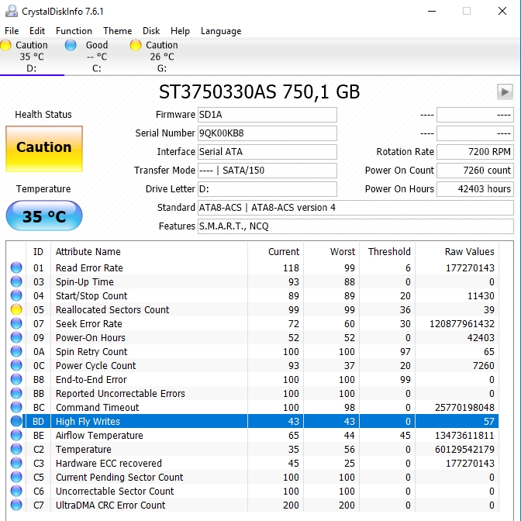Screen dimensions: 521x521
Task: Click the next disk arrow button
Action: coord(505,92)
